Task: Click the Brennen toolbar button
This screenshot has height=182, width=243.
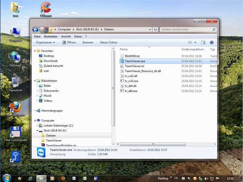Action: click(88, 42)
